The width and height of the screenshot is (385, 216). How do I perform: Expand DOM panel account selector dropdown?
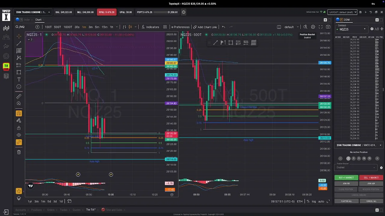click(x=359, y=145)
